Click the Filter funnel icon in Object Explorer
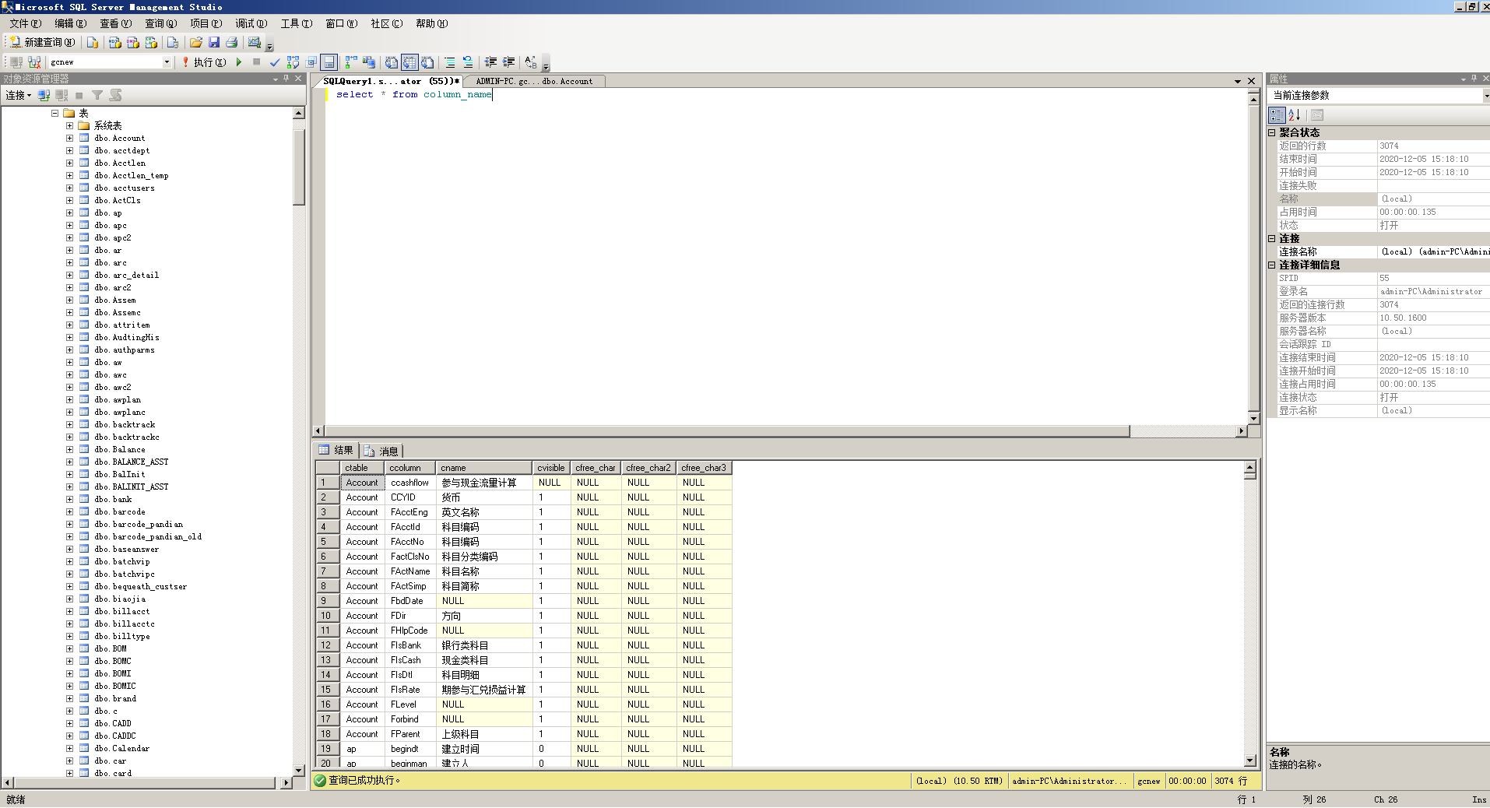The width and height of the screenshot is (1490, 808). 97,96
